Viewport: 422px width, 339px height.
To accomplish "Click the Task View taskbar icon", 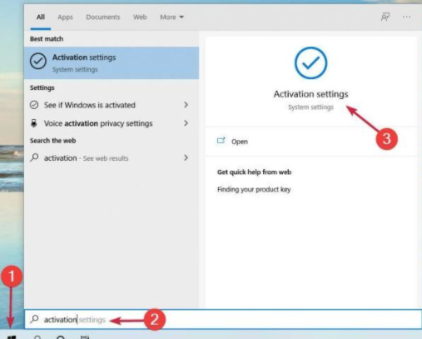I will [x=85, y=337].
